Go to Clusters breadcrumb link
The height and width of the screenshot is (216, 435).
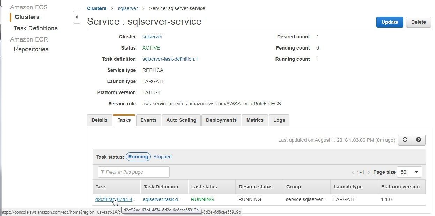97,8
